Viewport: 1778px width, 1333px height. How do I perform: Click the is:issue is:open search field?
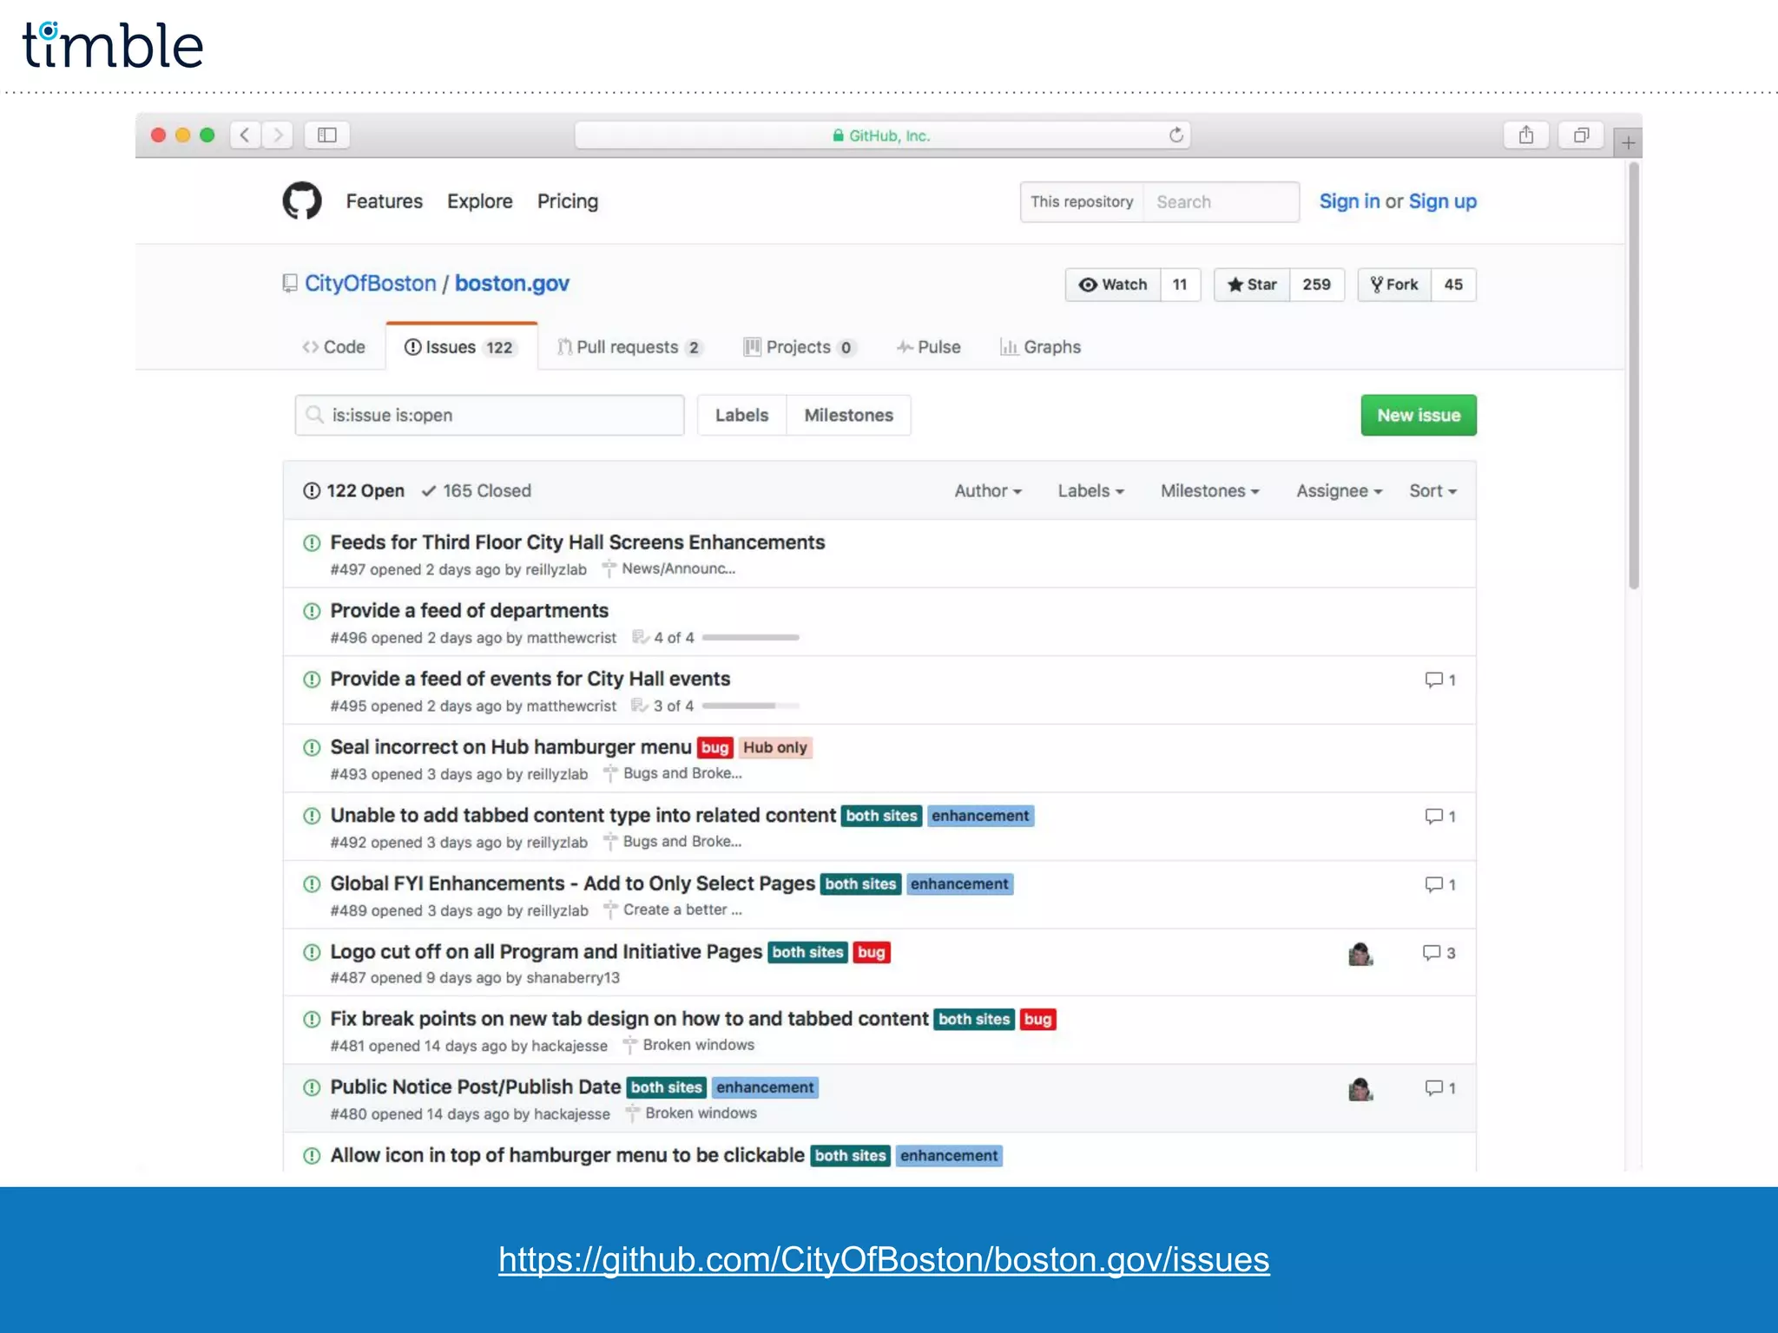490,415
